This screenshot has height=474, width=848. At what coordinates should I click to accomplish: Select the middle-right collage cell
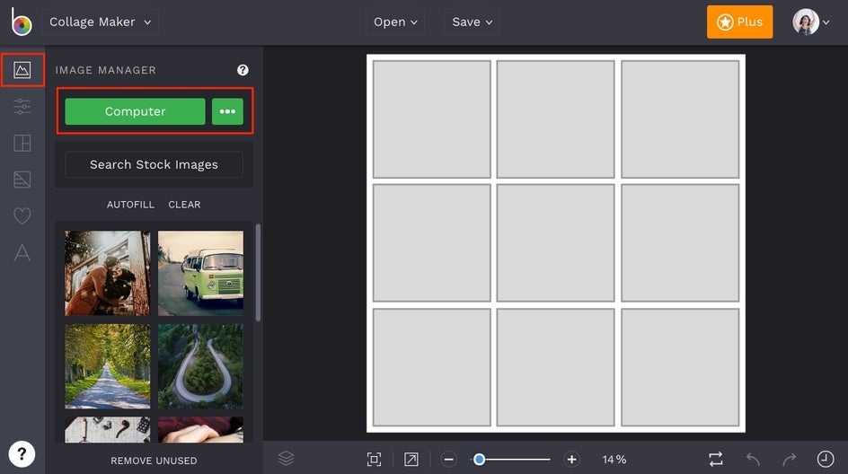pyautogui.click(x=680, y=242)
